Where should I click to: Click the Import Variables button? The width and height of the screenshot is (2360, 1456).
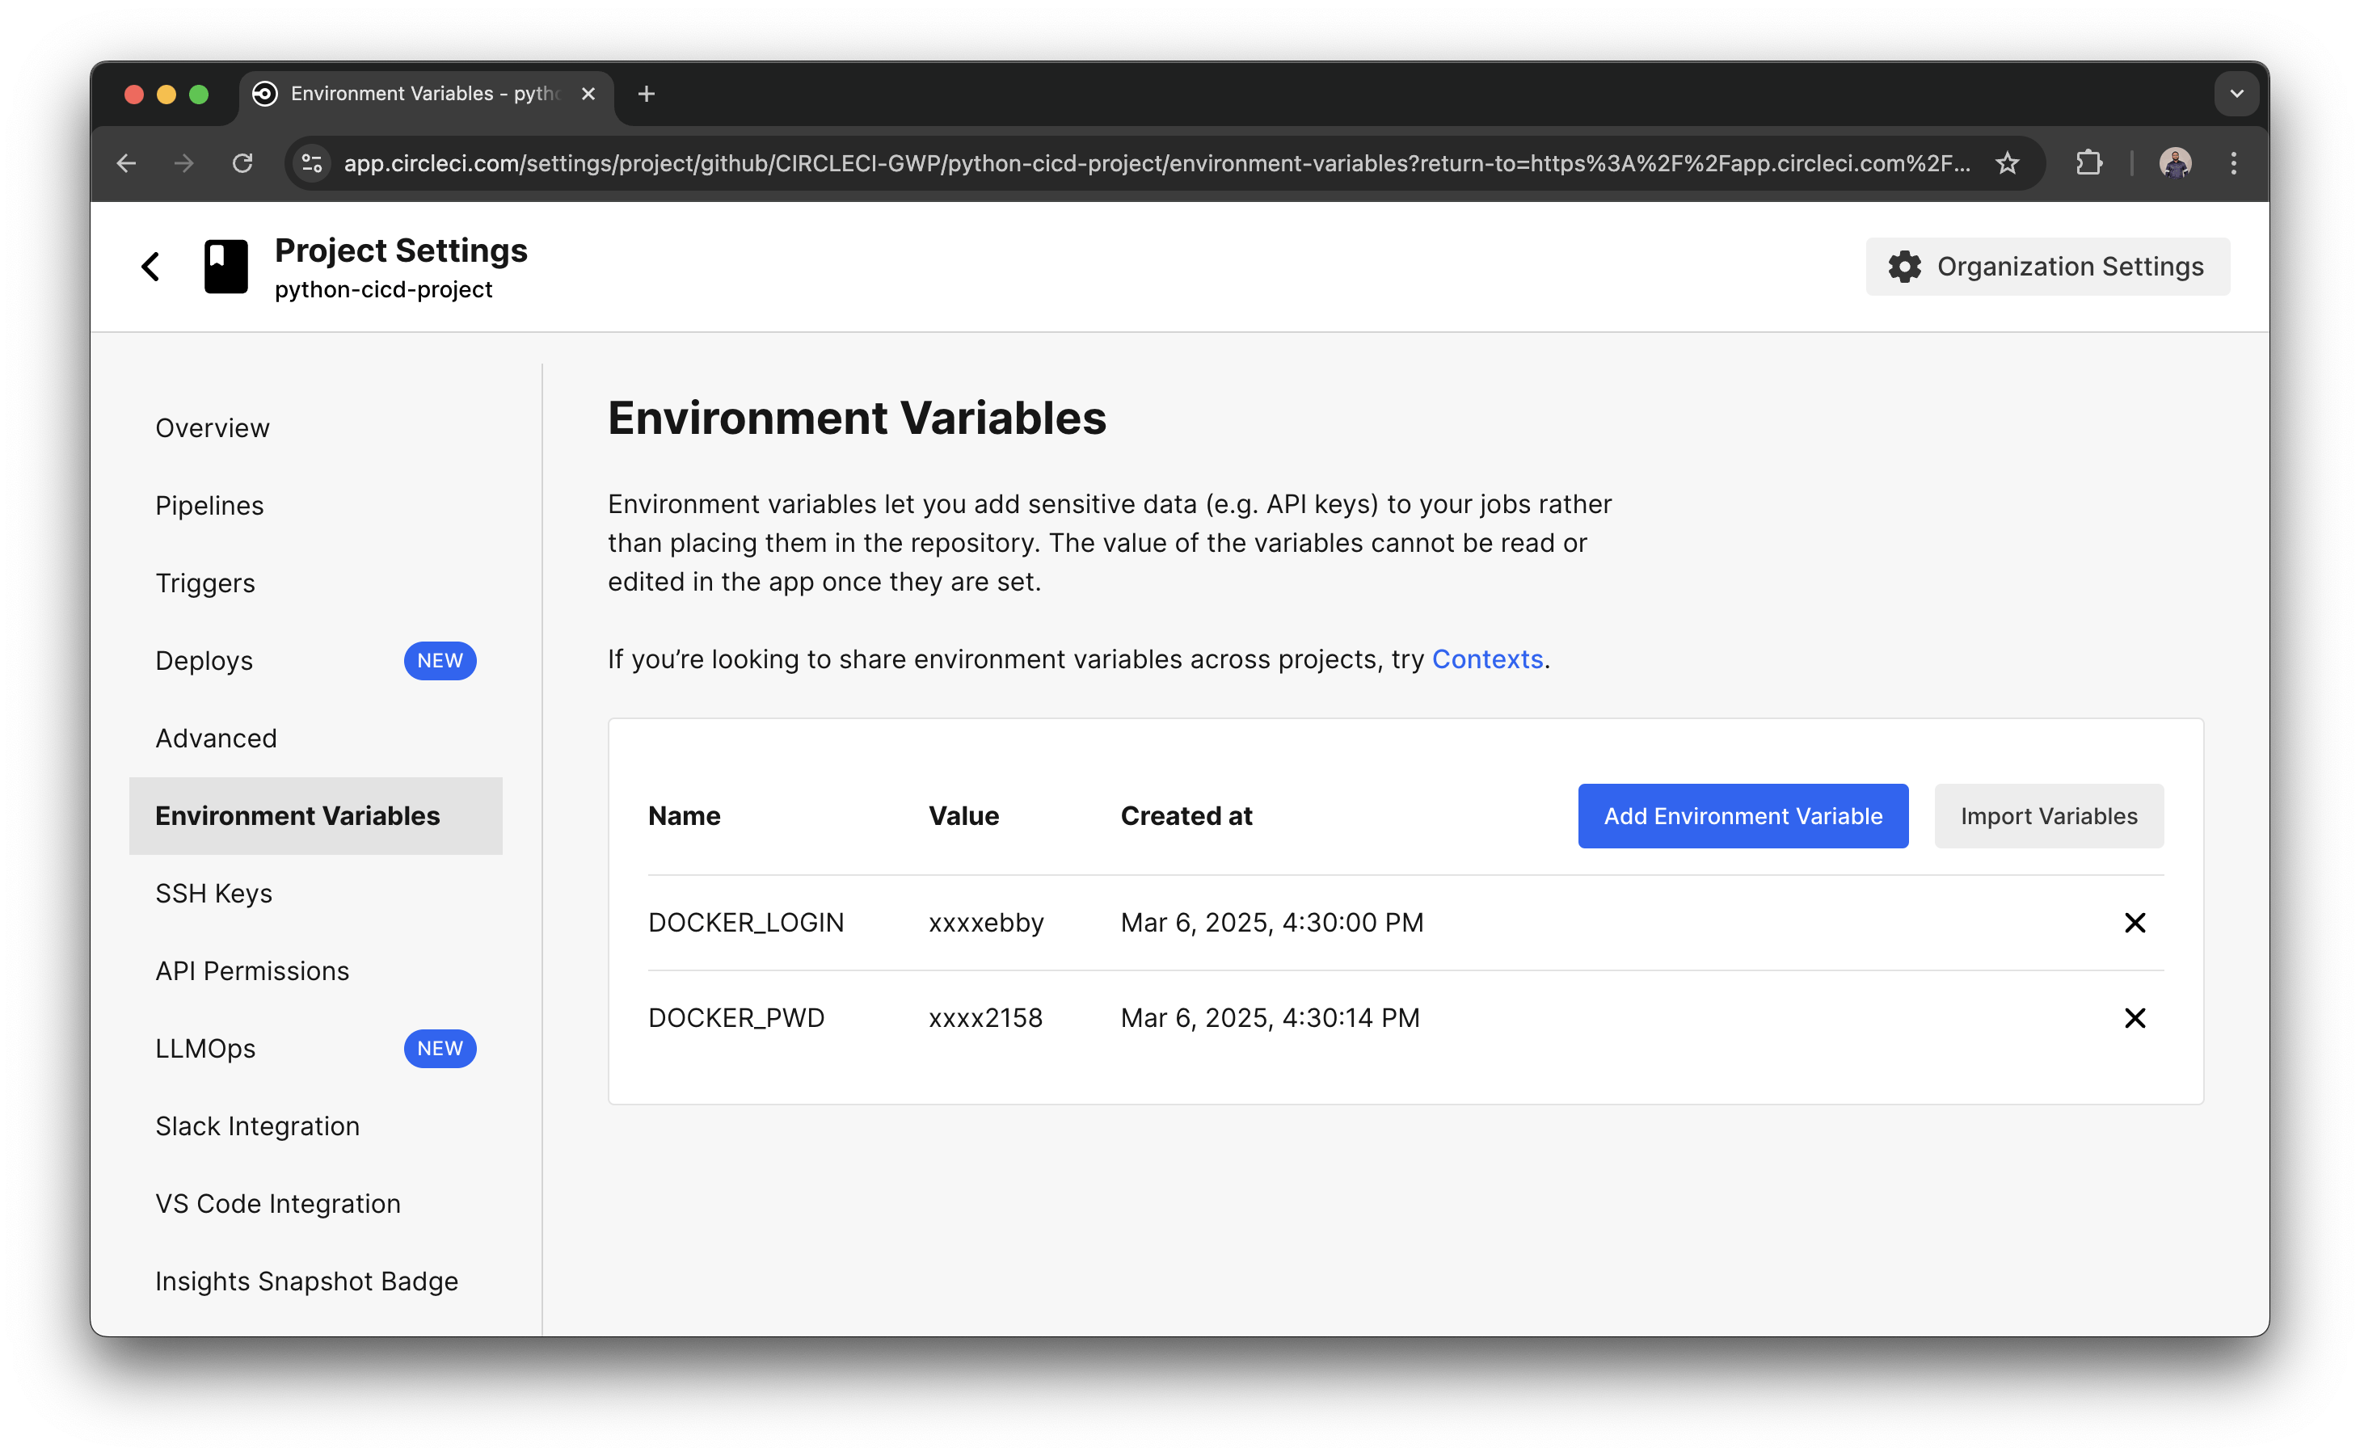pyautogui.click(x=2048, y=815)
